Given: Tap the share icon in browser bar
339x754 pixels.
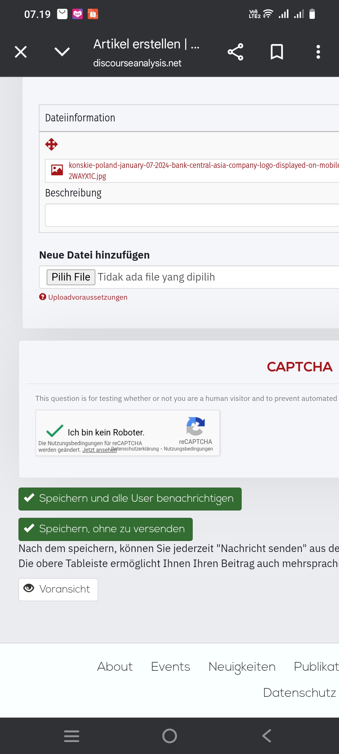Looking at the screenshot, I should (x=235, y=52).
